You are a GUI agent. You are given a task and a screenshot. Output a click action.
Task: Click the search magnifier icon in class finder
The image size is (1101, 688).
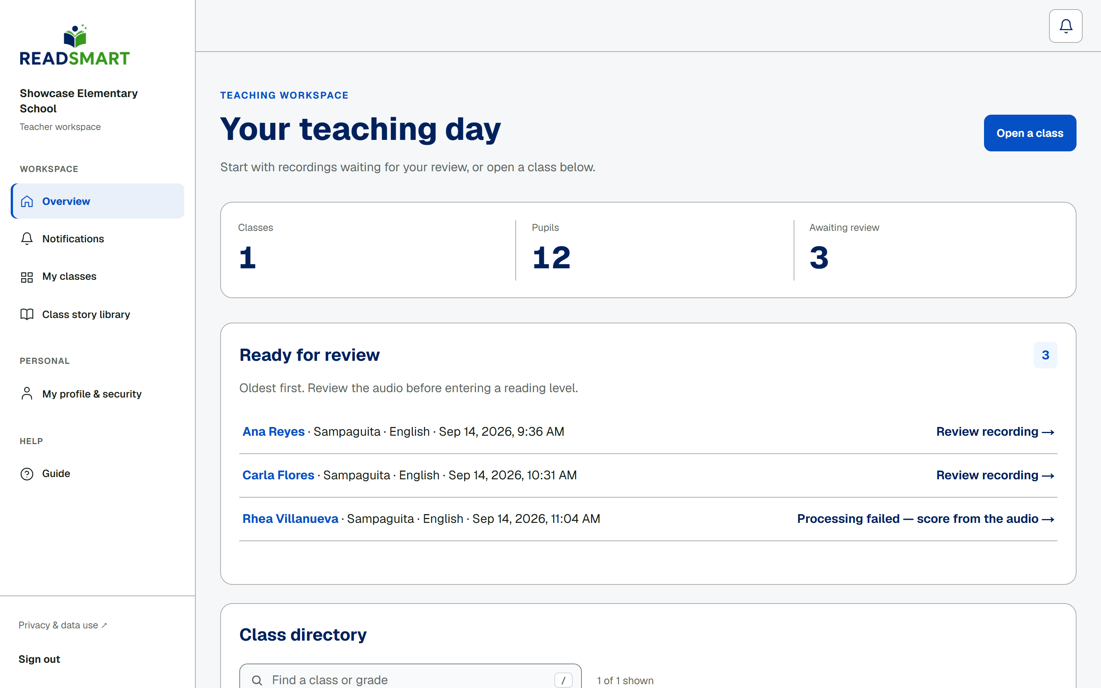coord(257,680)
